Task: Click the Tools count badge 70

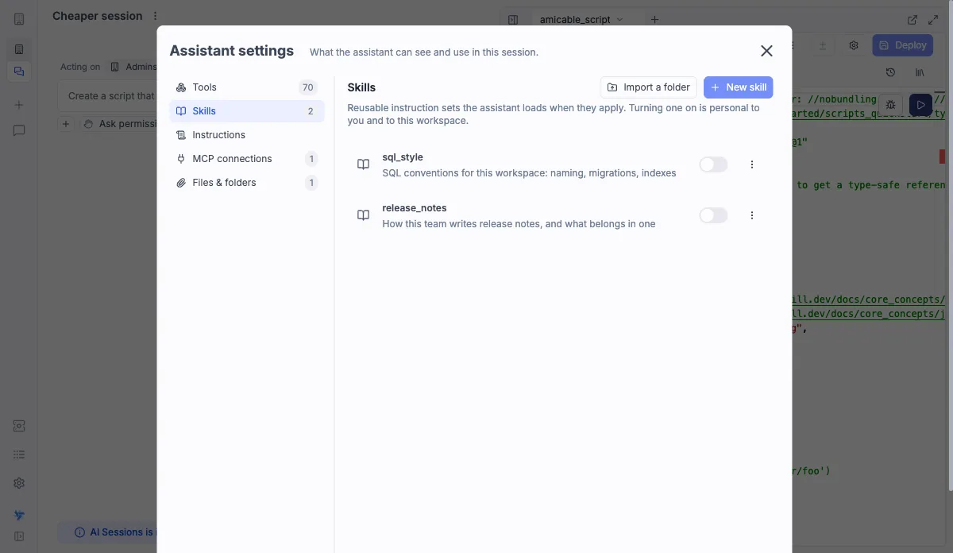Action: pos(308,87)
